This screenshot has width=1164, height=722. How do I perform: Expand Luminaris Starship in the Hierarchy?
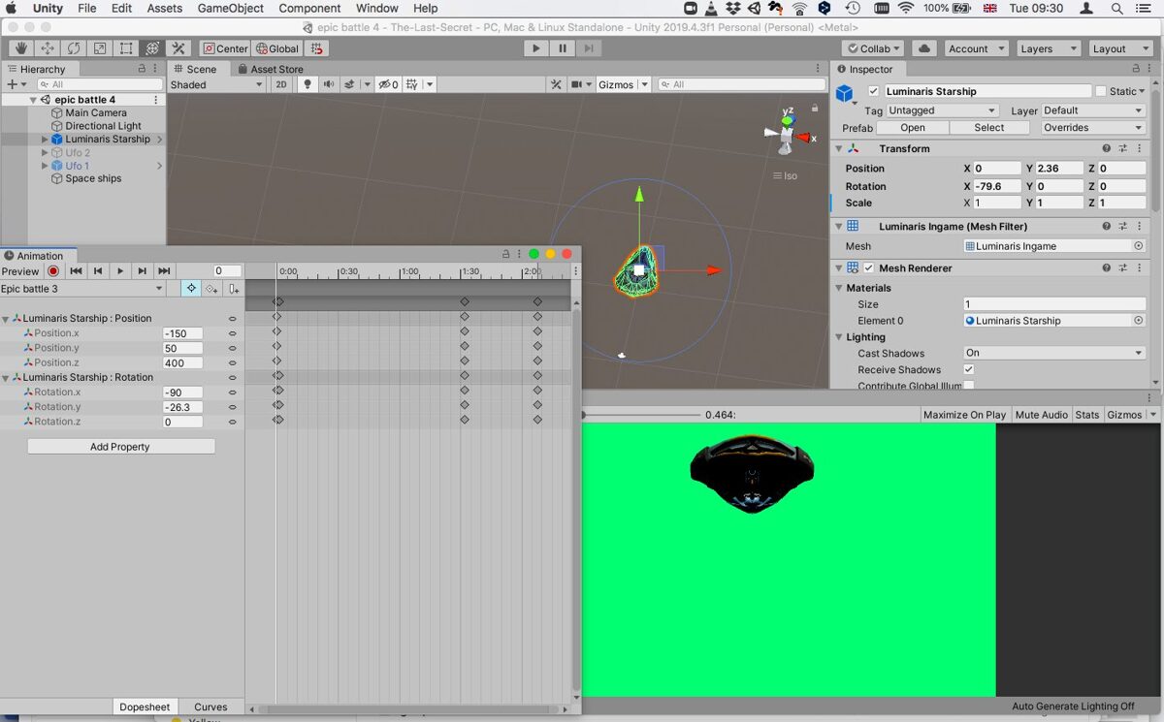45,140
